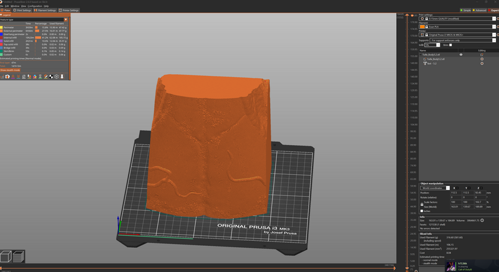Click editing icon for Tutle_Body5.2.stl parent object
This screenshot has height=272, width=499.
click(482, 55)
